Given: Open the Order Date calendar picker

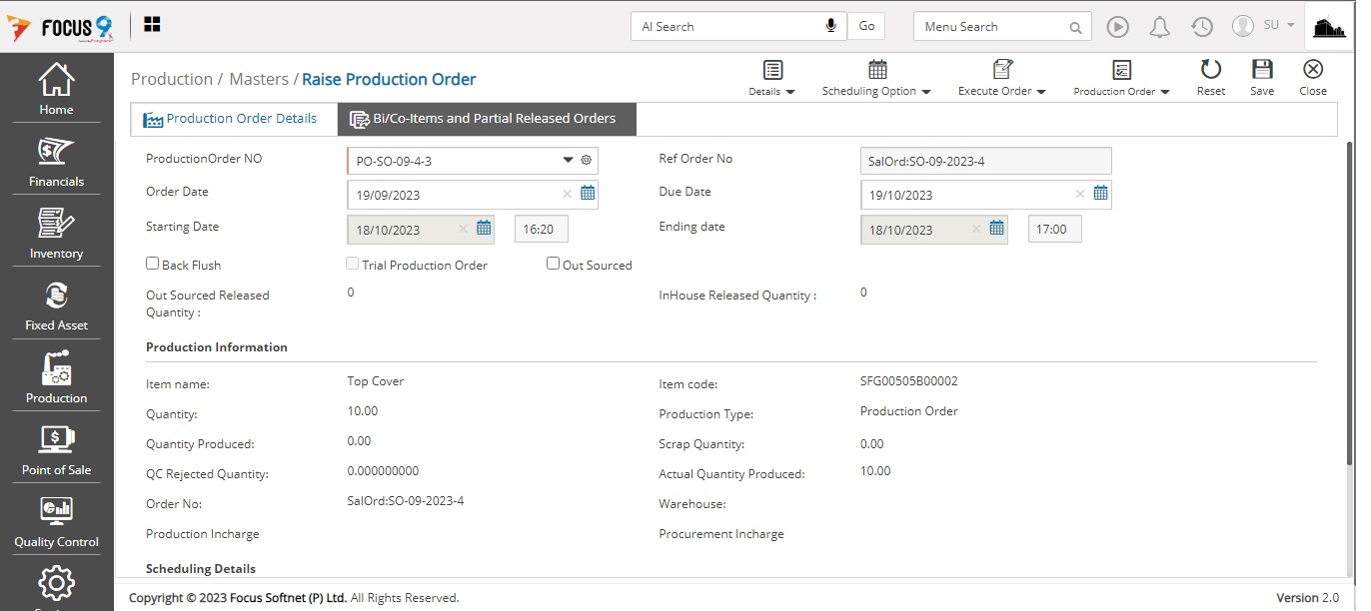Looking at the screenshot, I should click(x=588, y=194).
